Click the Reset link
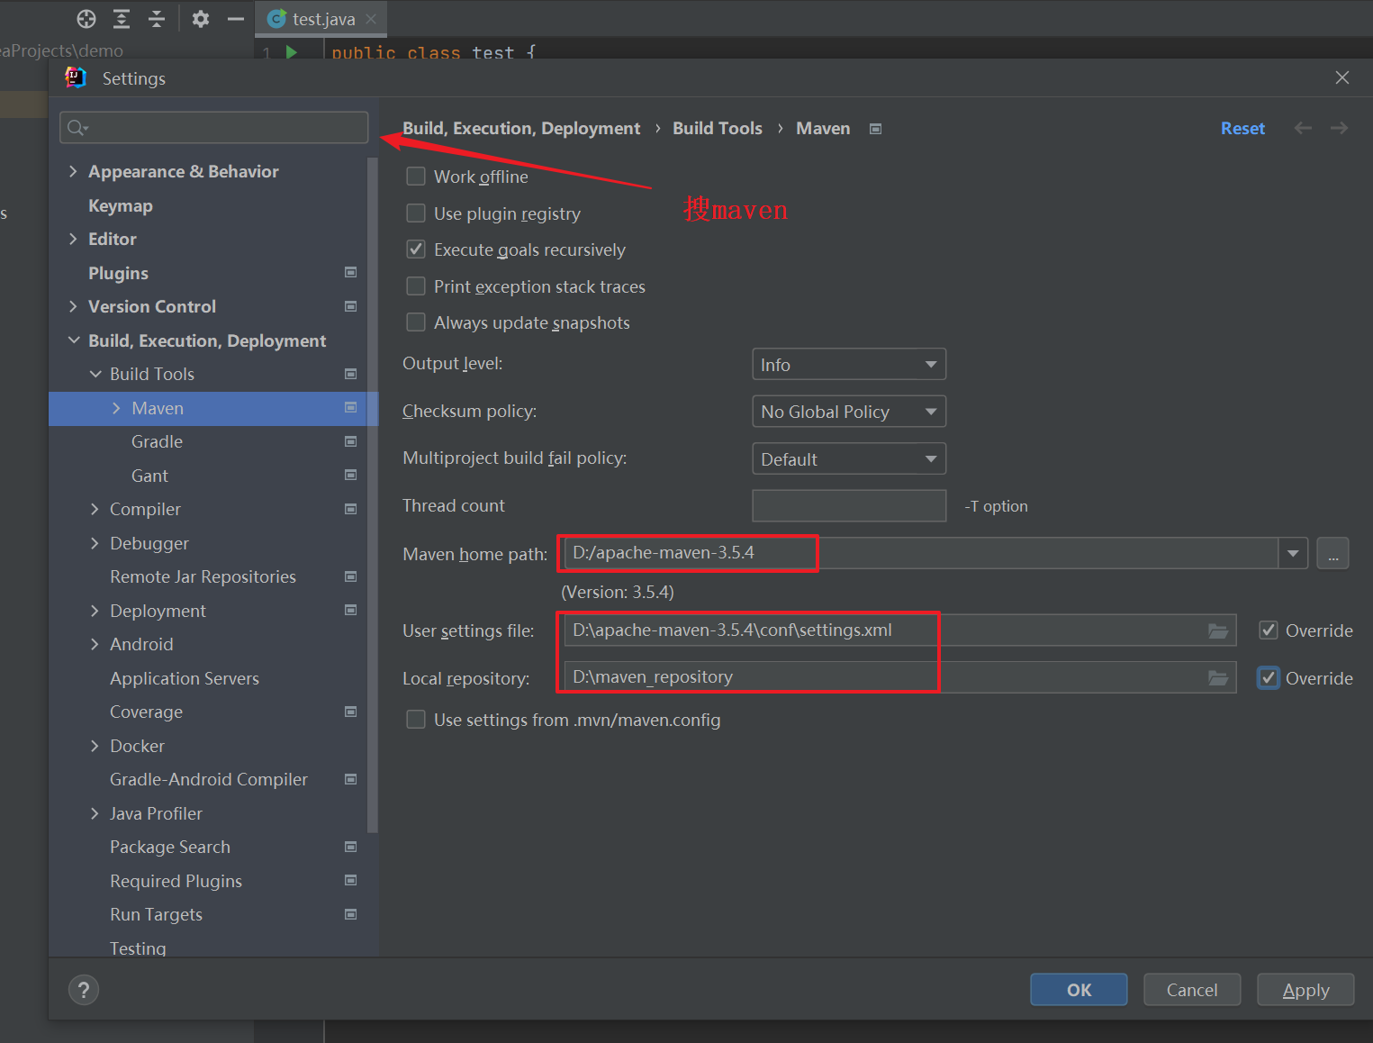Image resolution: width=1373 pixels, height=1043 pixels. coord(1242,128)
